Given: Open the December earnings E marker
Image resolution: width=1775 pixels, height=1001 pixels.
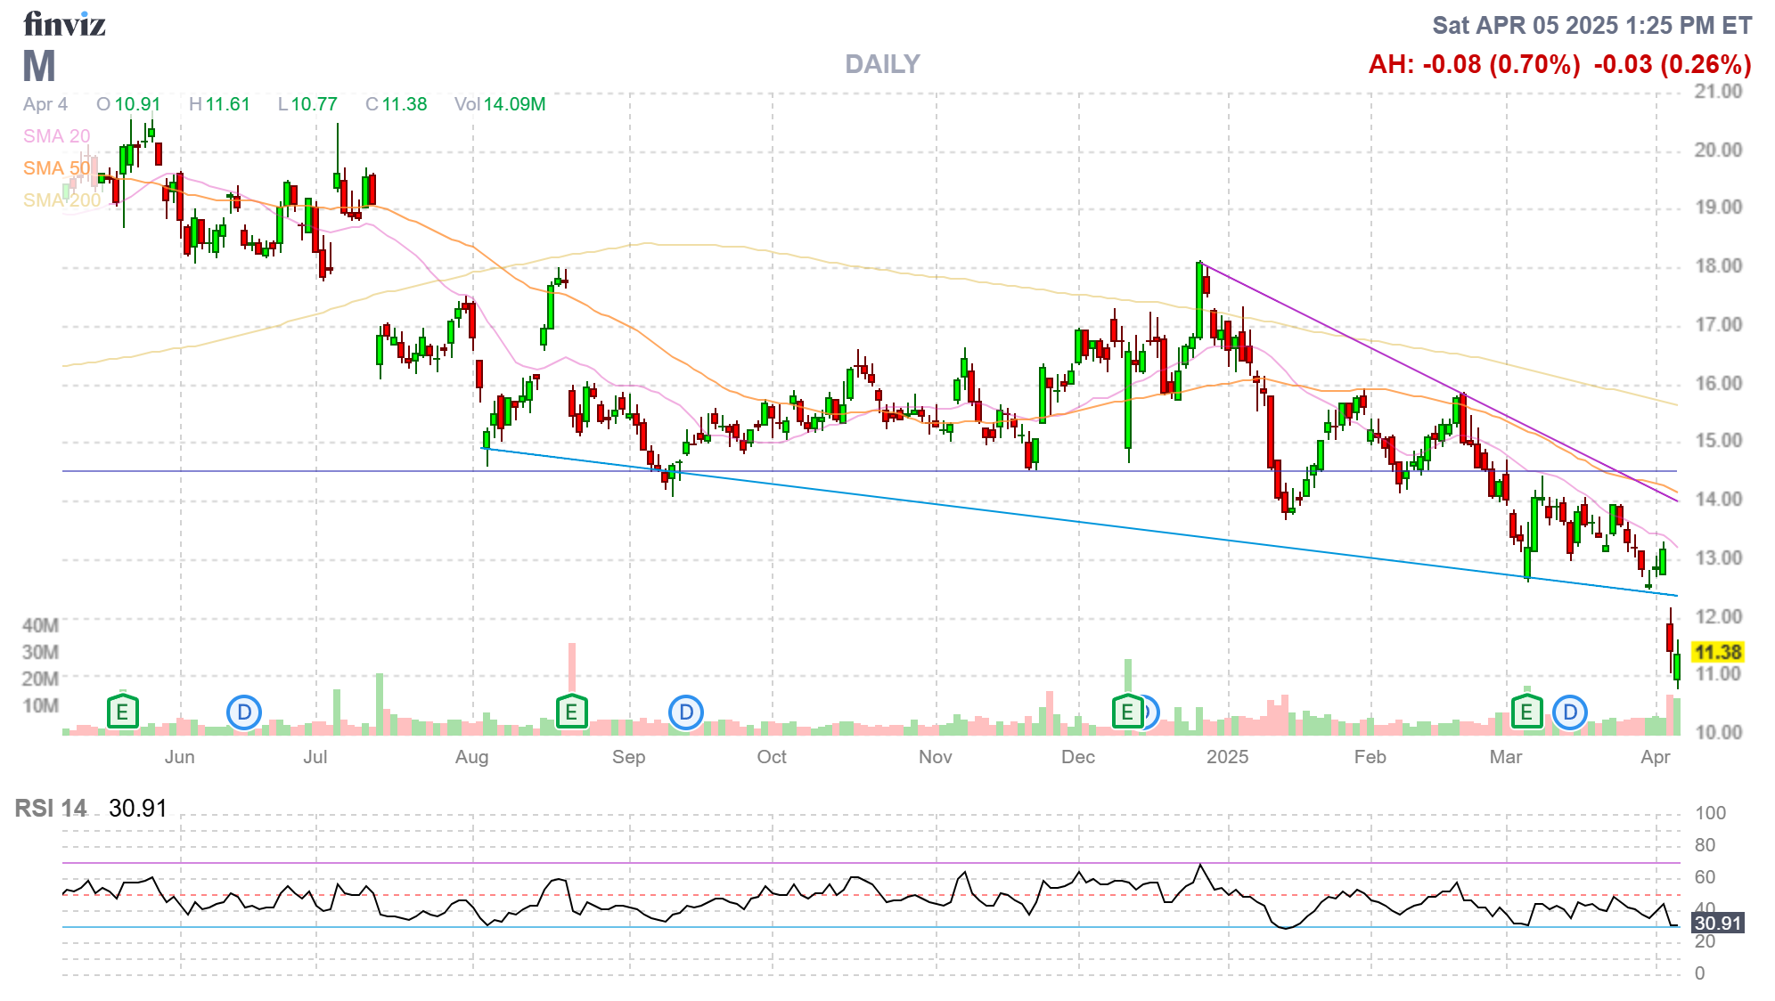Looking at the screenshot, I should (1126, 712).
